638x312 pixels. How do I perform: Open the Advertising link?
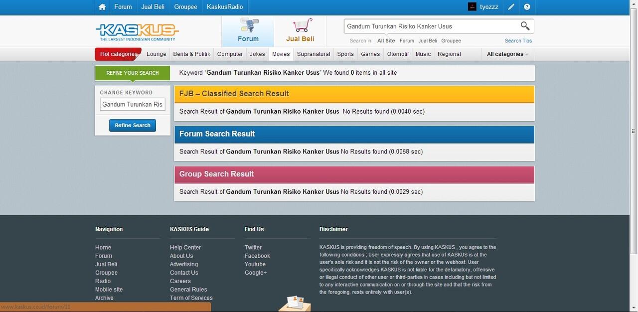point(184,264)
